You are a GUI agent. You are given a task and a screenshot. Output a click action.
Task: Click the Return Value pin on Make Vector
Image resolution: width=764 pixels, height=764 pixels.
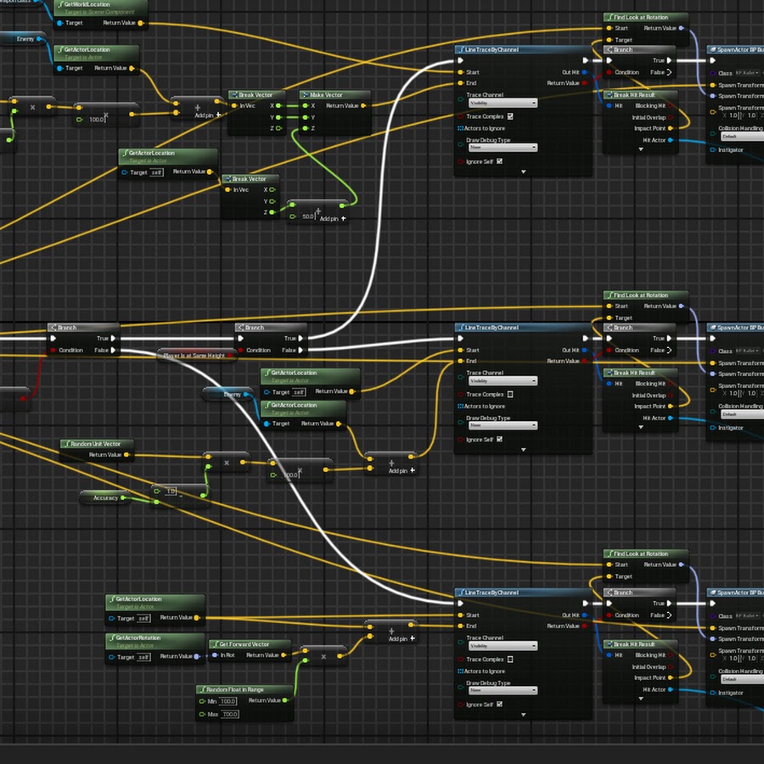point(363,106)
